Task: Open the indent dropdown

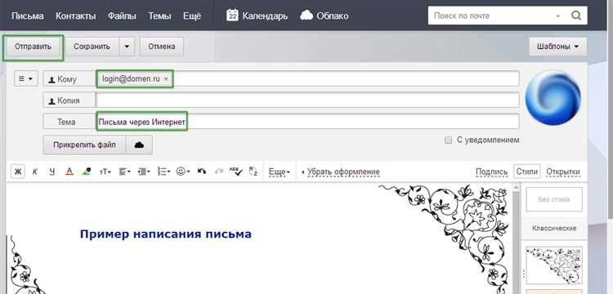Action: 144,171
